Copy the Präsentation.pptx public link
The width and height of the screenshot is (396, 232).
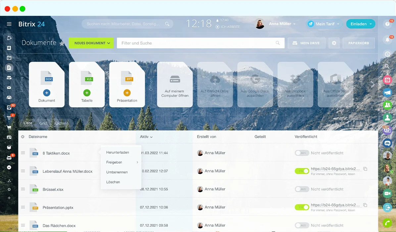pos(365,205)
